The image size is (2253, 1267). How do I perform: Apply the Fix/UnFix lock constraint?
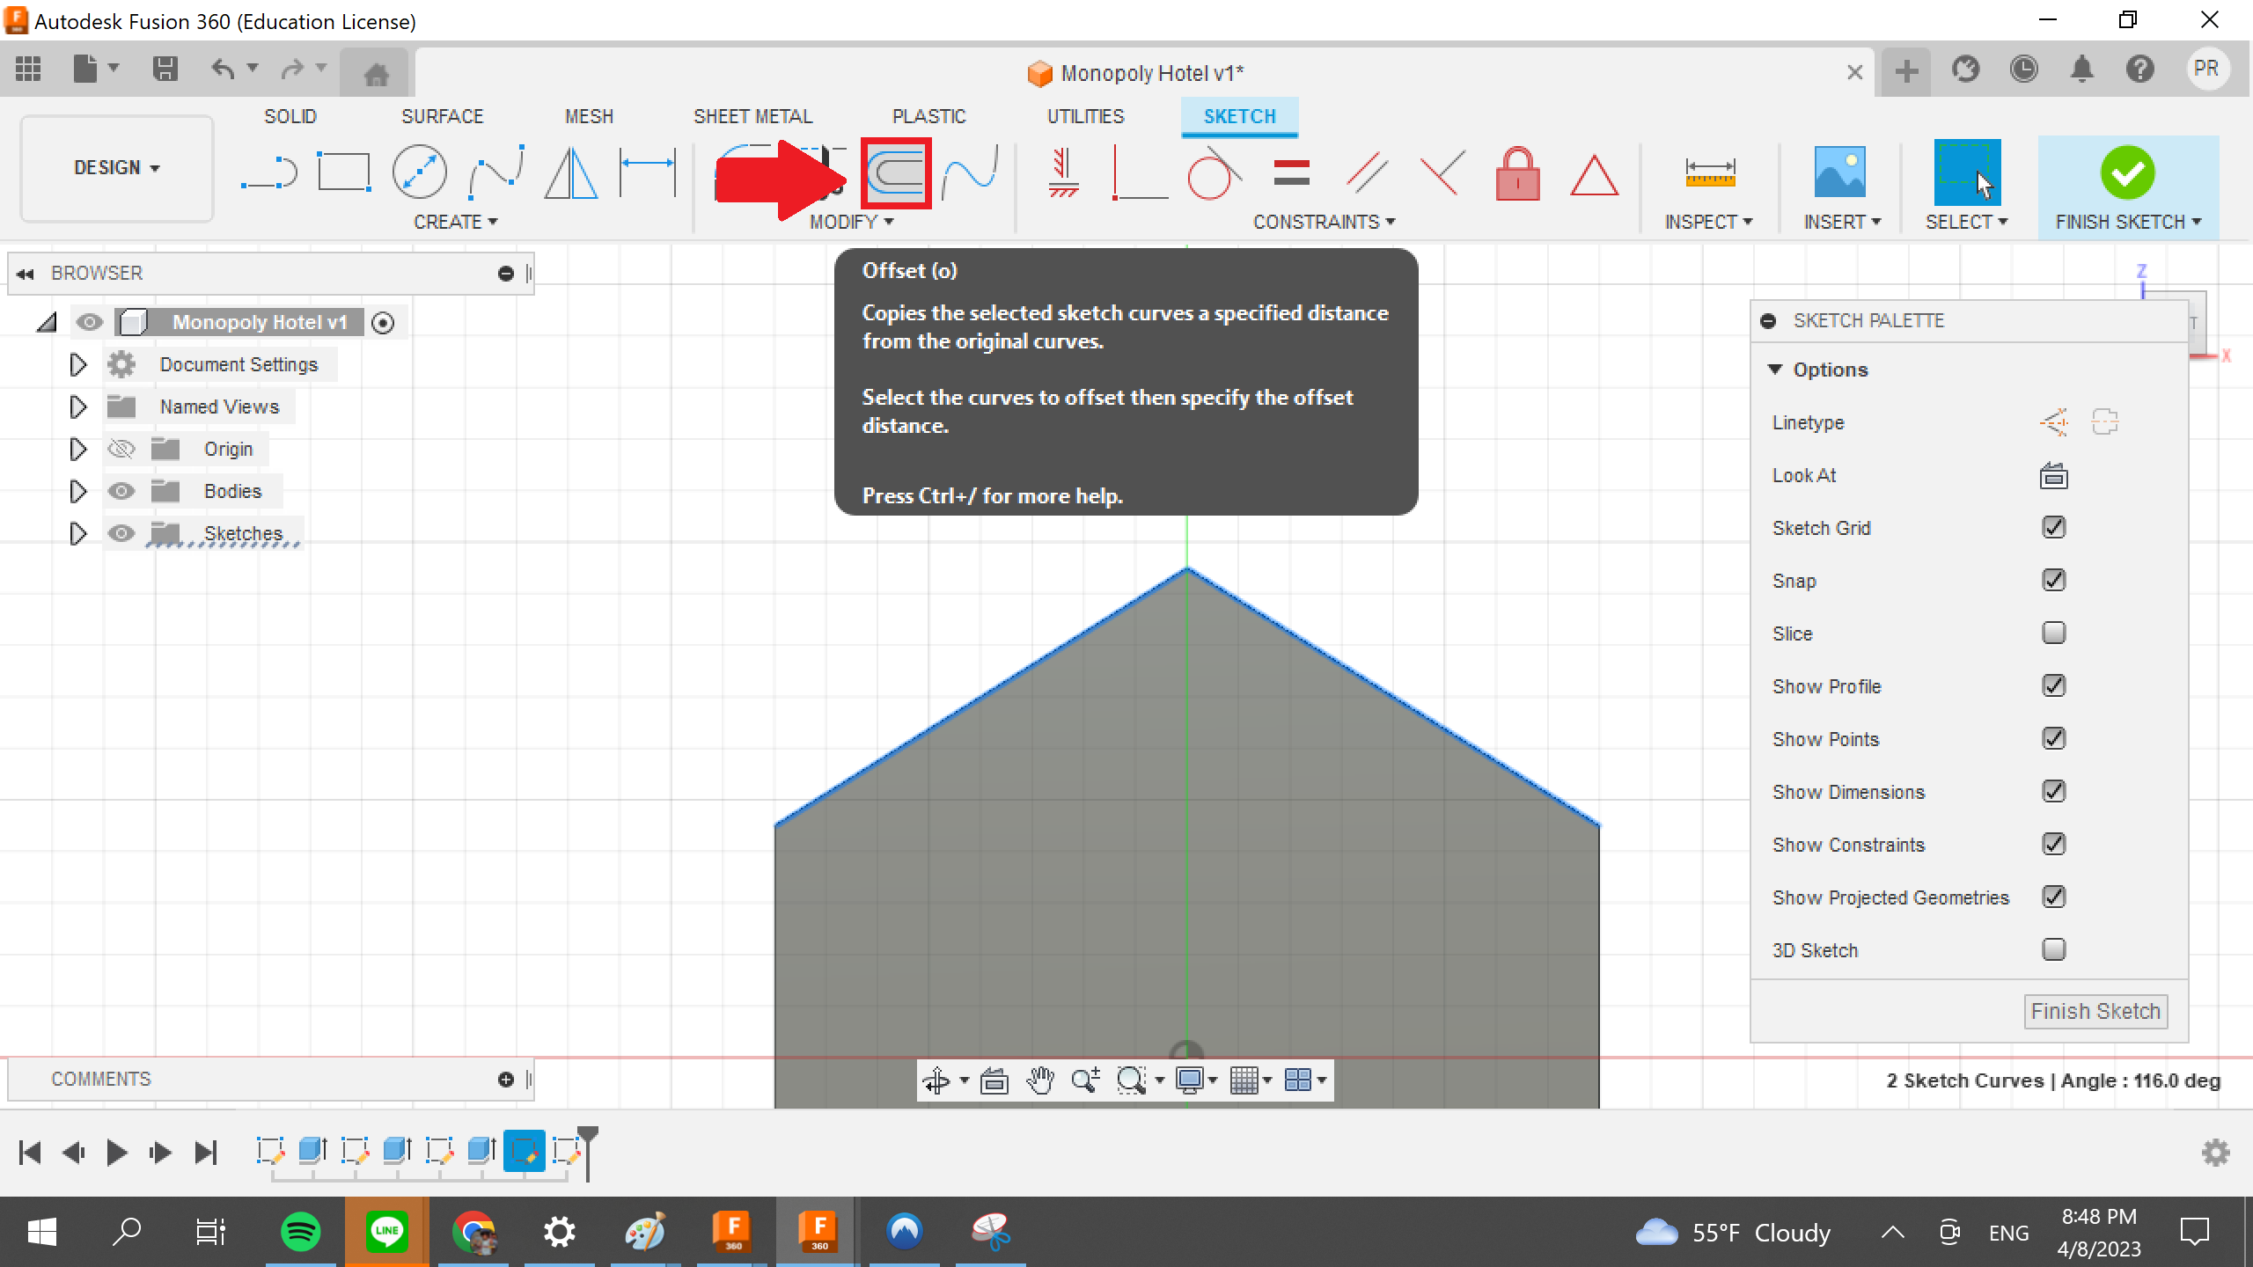pyautogui.click(x=1517, y=172)
